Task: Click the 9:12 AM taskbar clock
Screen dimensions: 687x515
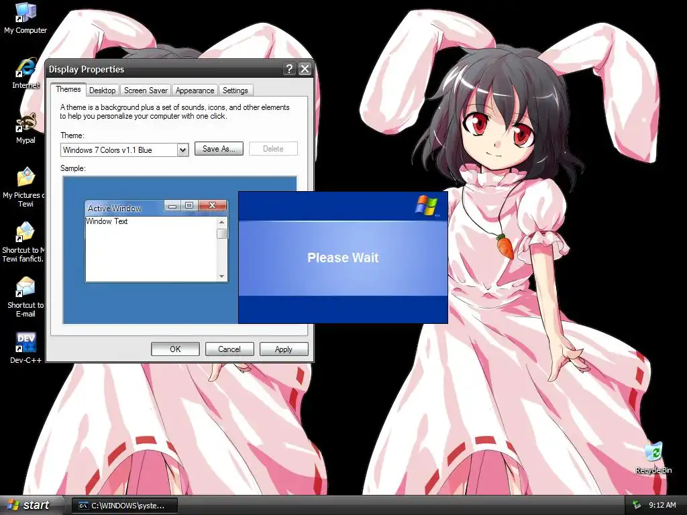Action: 662,505
